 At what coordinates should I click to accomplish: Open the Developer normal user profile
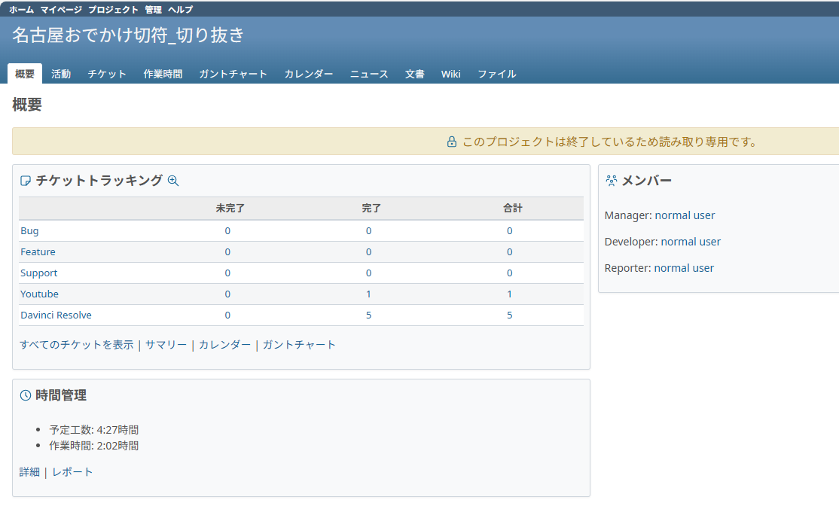point(691,242)
